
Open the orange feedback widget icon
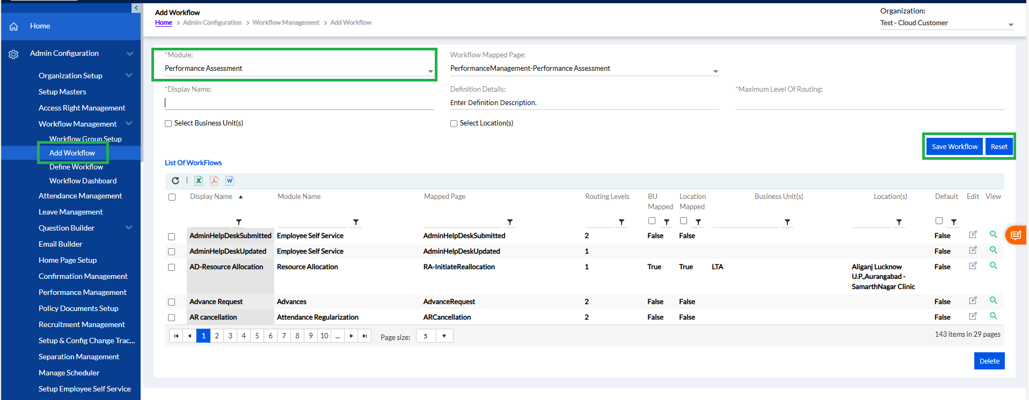pos(1016,235)
